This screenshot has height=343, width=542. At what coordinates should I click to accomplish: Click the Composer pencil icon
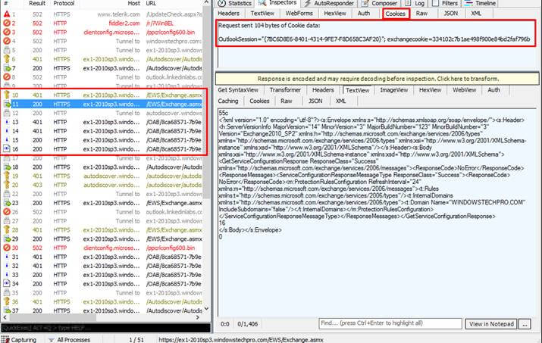[365, 3]
